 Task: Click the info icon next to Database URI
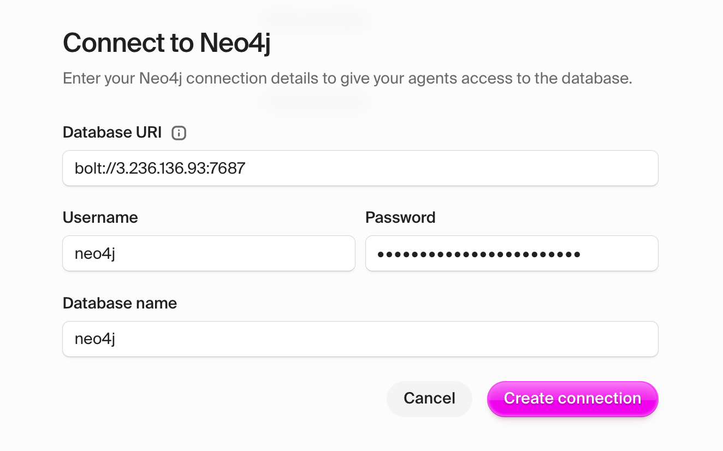(x=179, y=133)
